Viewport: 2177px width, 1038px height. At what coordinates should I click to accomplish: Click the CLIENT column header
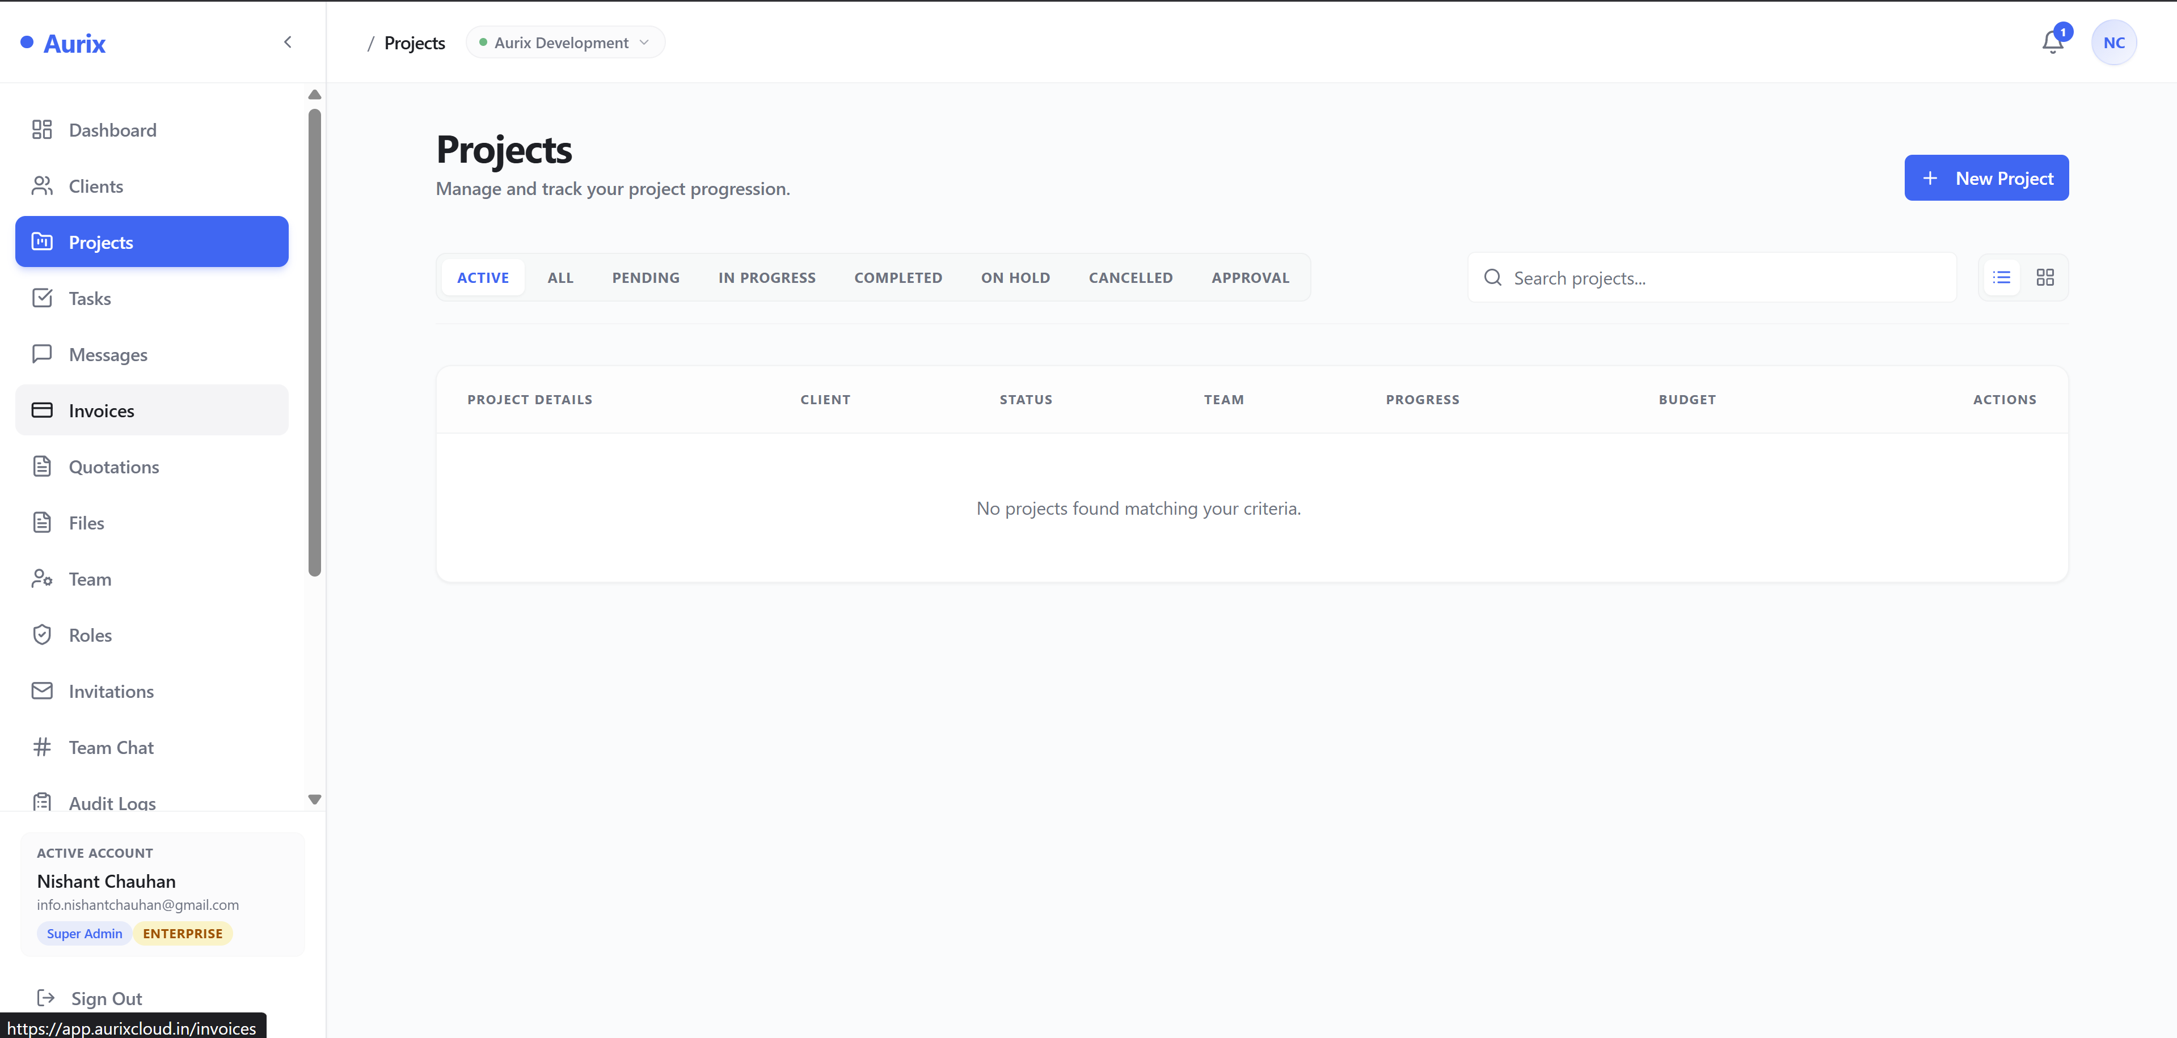(x=825, y=400)
